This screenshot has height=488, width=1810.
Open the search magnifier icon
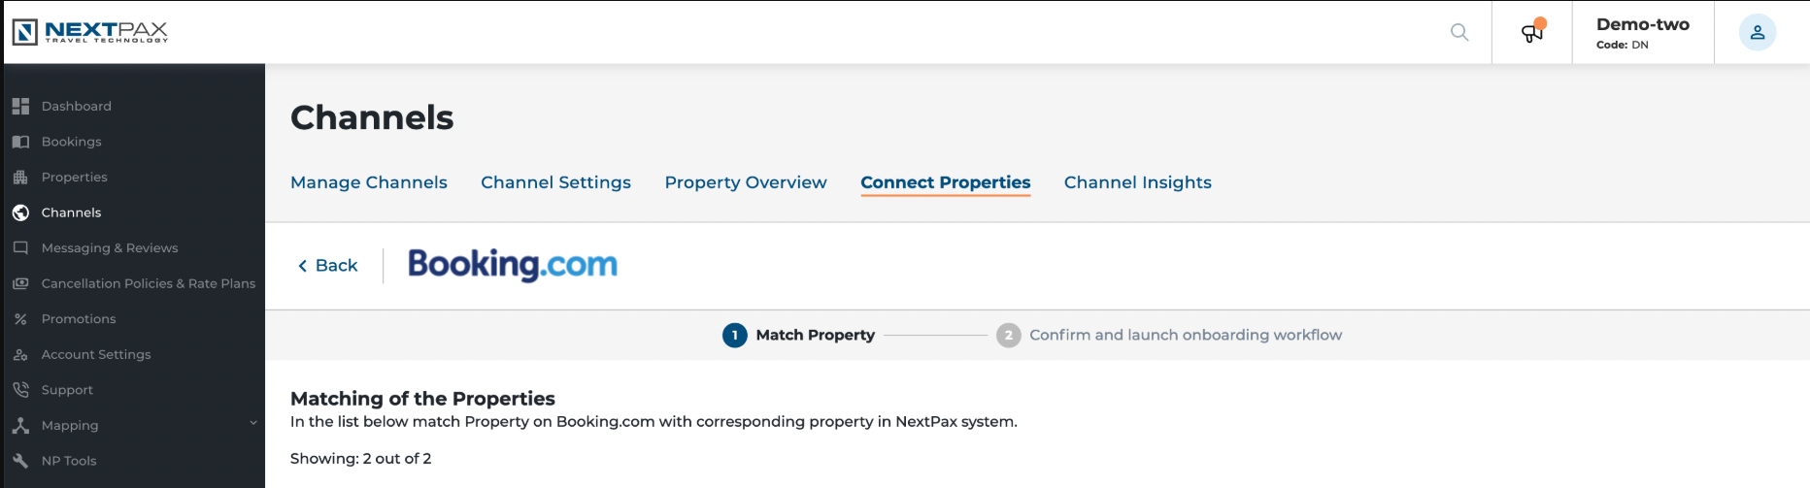(1459, 32)
